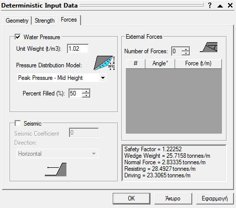Viewport: 236px width, 208px height.
Task: Click the Seismic Coefficient input field
Action: [84, 133]
